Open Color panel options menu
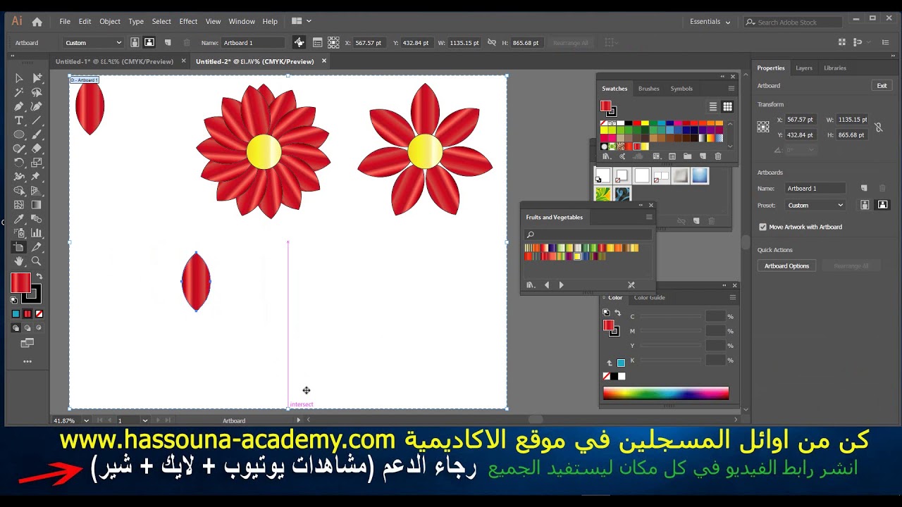The height and width of the screenshot is (507, 902). tap(732, 298)
